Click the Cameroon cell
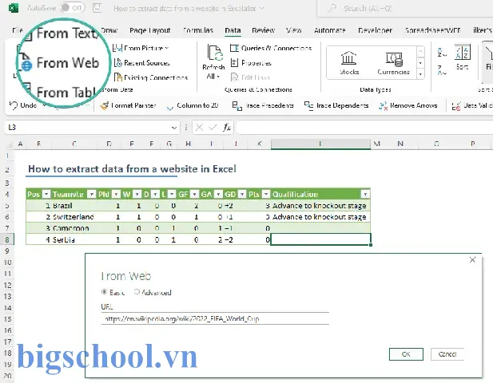The height and width of the screenshot is (383, 493). coord(74,228)
